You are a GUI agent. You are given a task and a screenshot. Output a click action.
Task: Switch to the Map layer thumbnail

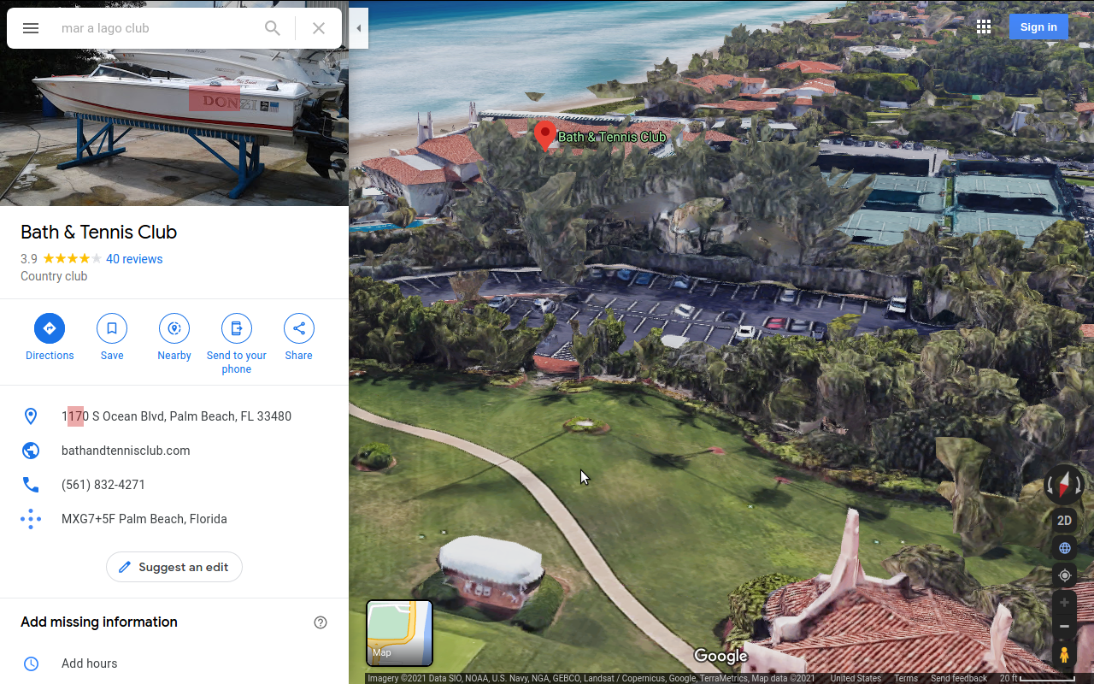click(399, 633)
